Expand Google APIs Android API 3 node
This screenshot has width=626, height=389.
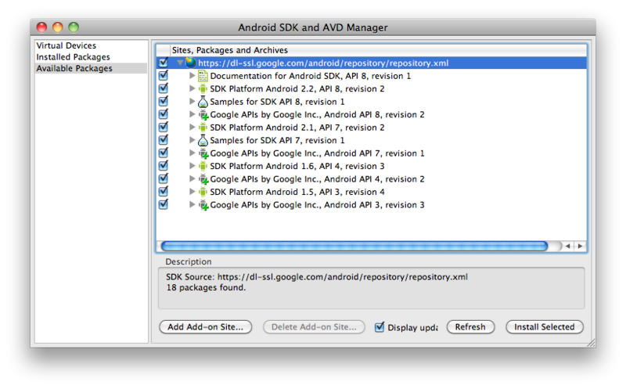tap(192, 204)
